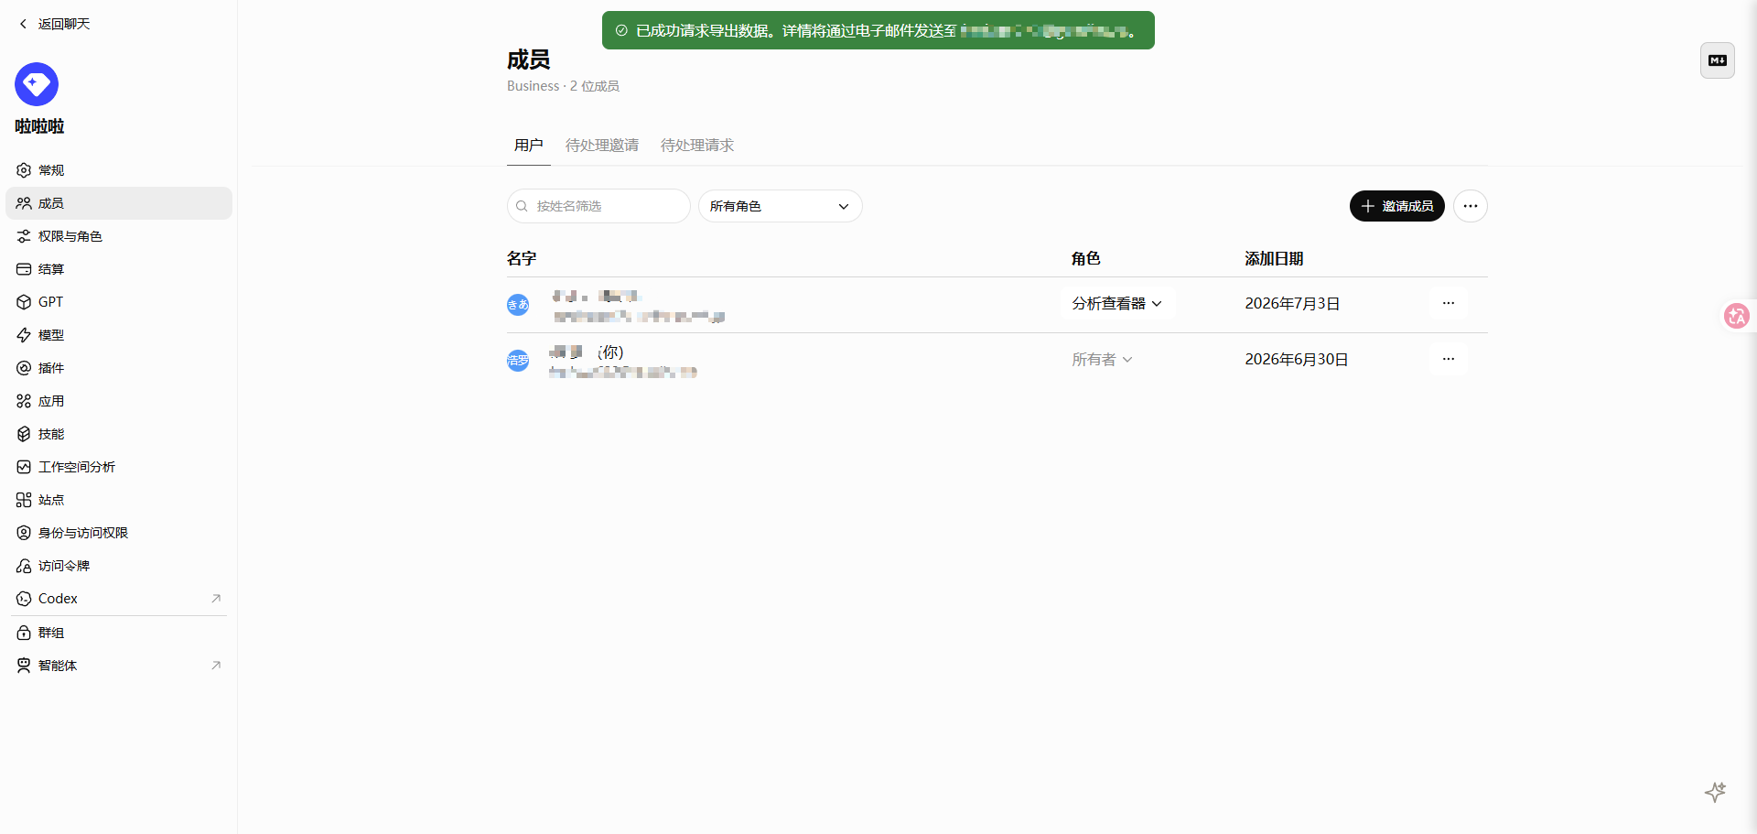This screenshot has height=834, width=1757.
Task: Click the 角色 column header
Action: tap(1086, 259)
